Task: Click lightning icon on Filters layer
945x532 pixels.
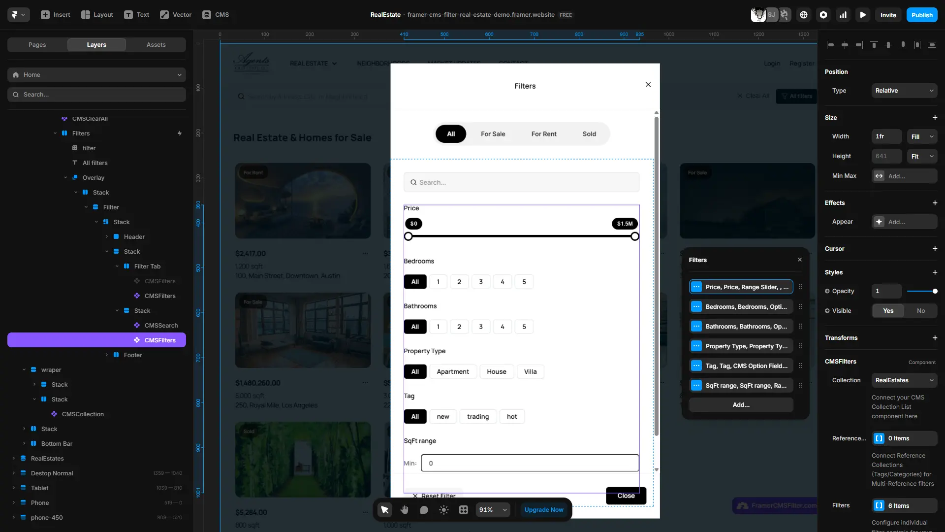Action: tap(180, 133)
